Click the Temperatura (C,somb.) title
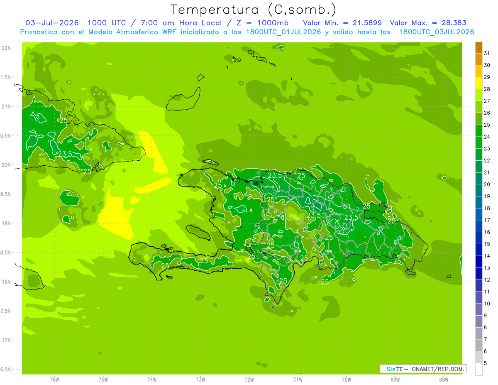The width and height of the screenshot is (498, 385). (x=253, y=10)
